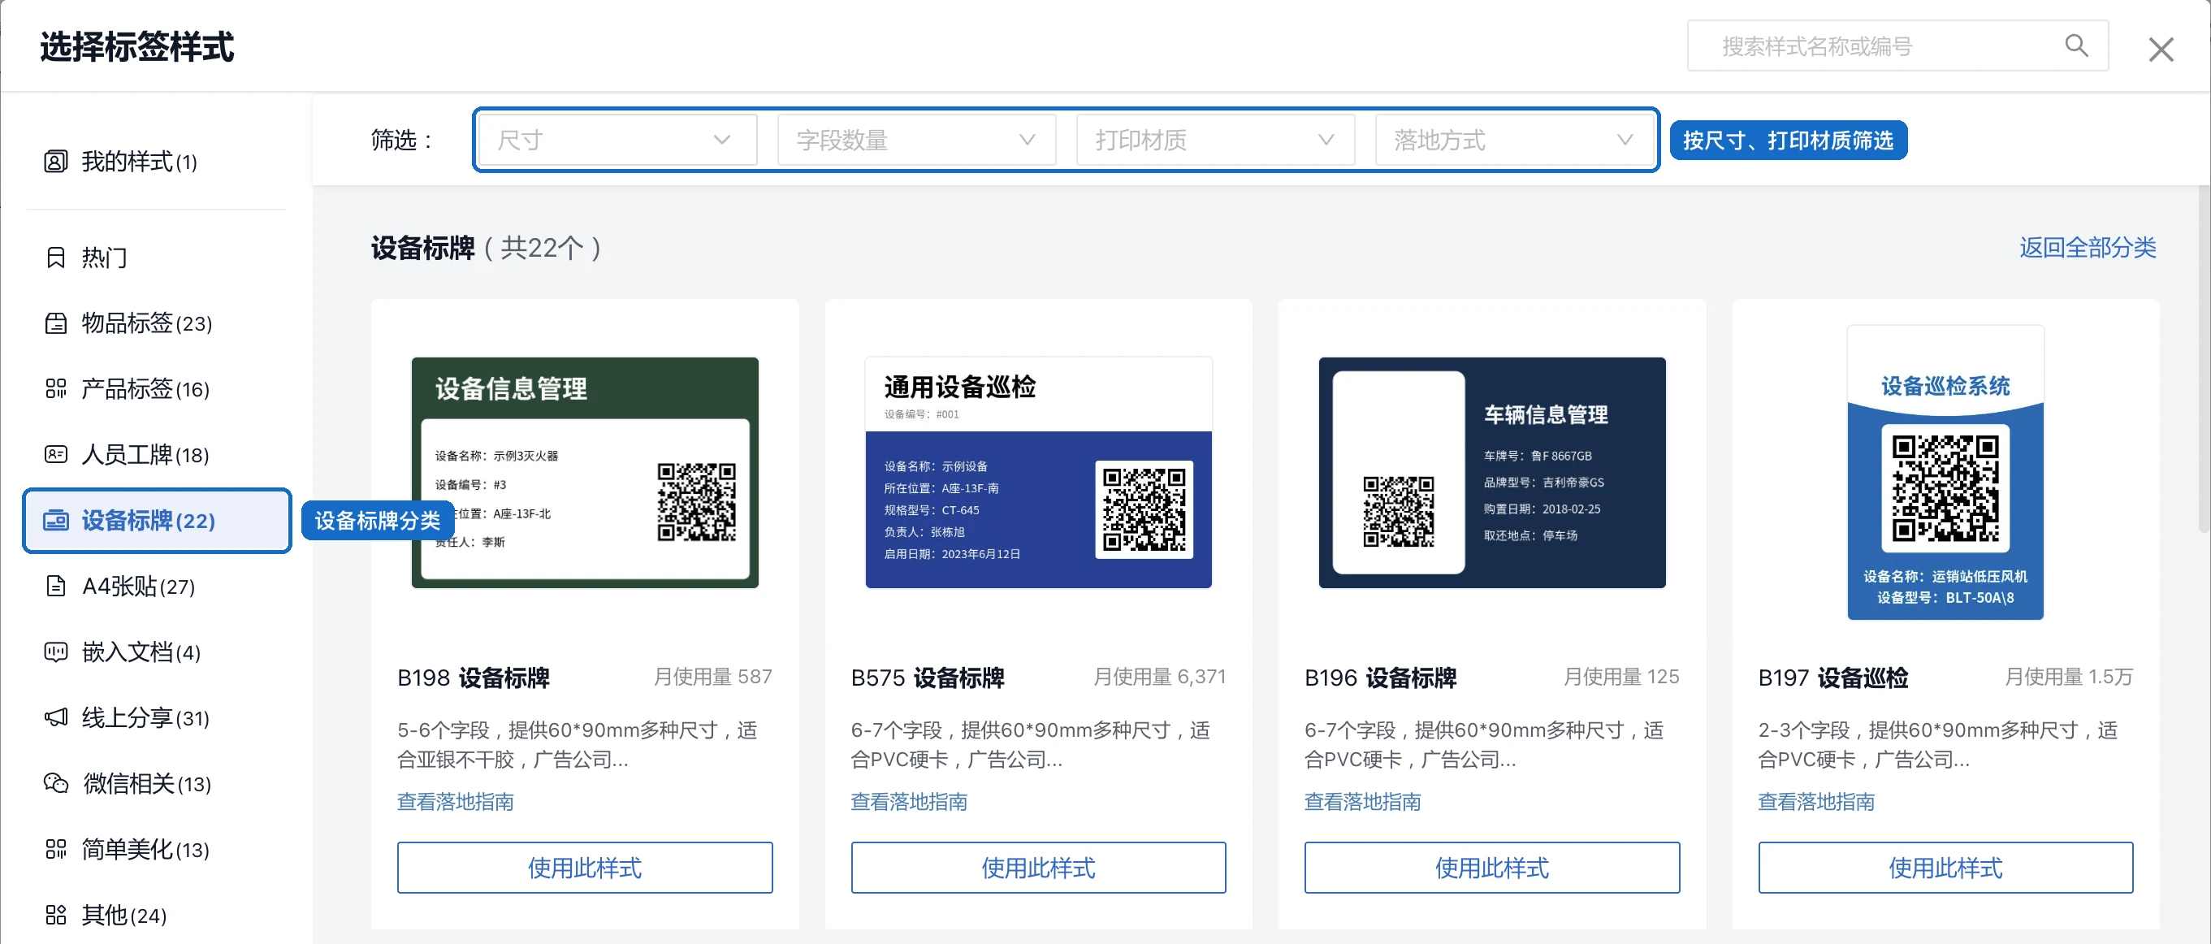The image size is (2211, 944).
Task: Click the 热门 bookmark icon
Action: pyautogui.click(x=56, y=258)
